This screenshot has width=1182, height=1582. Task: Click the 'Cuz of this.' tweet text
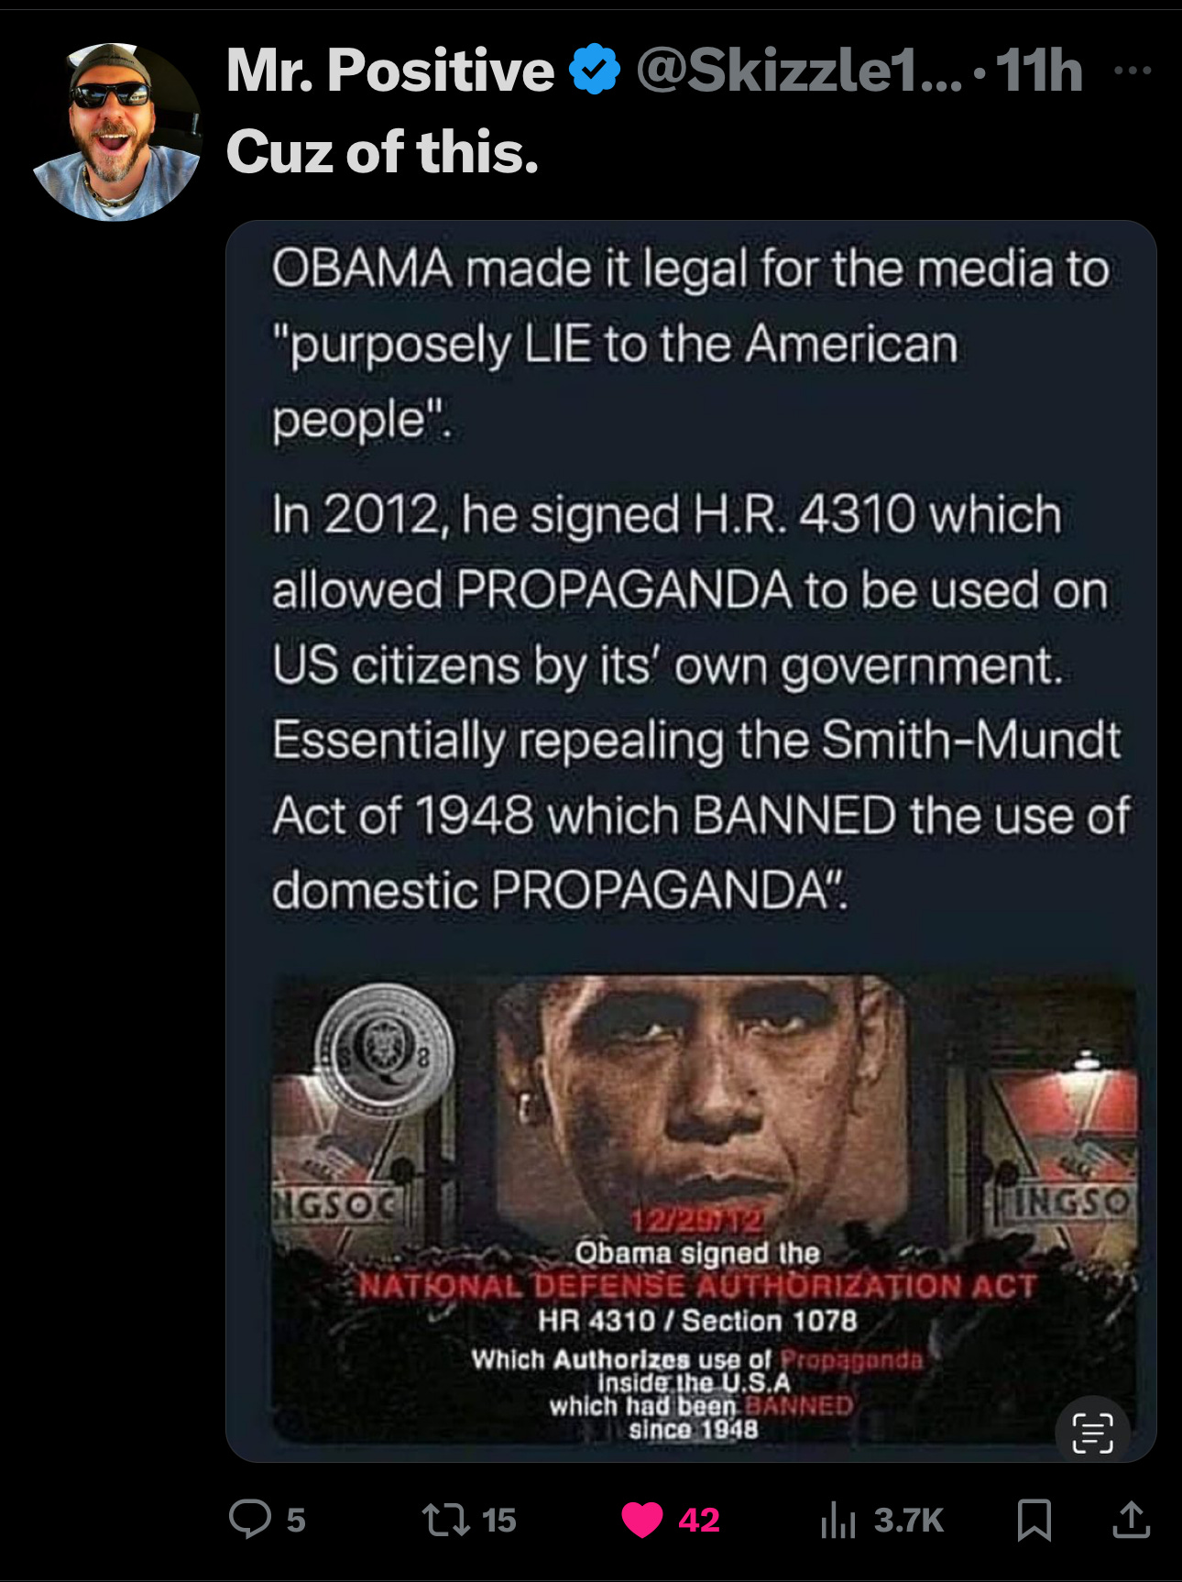[382, 151]
